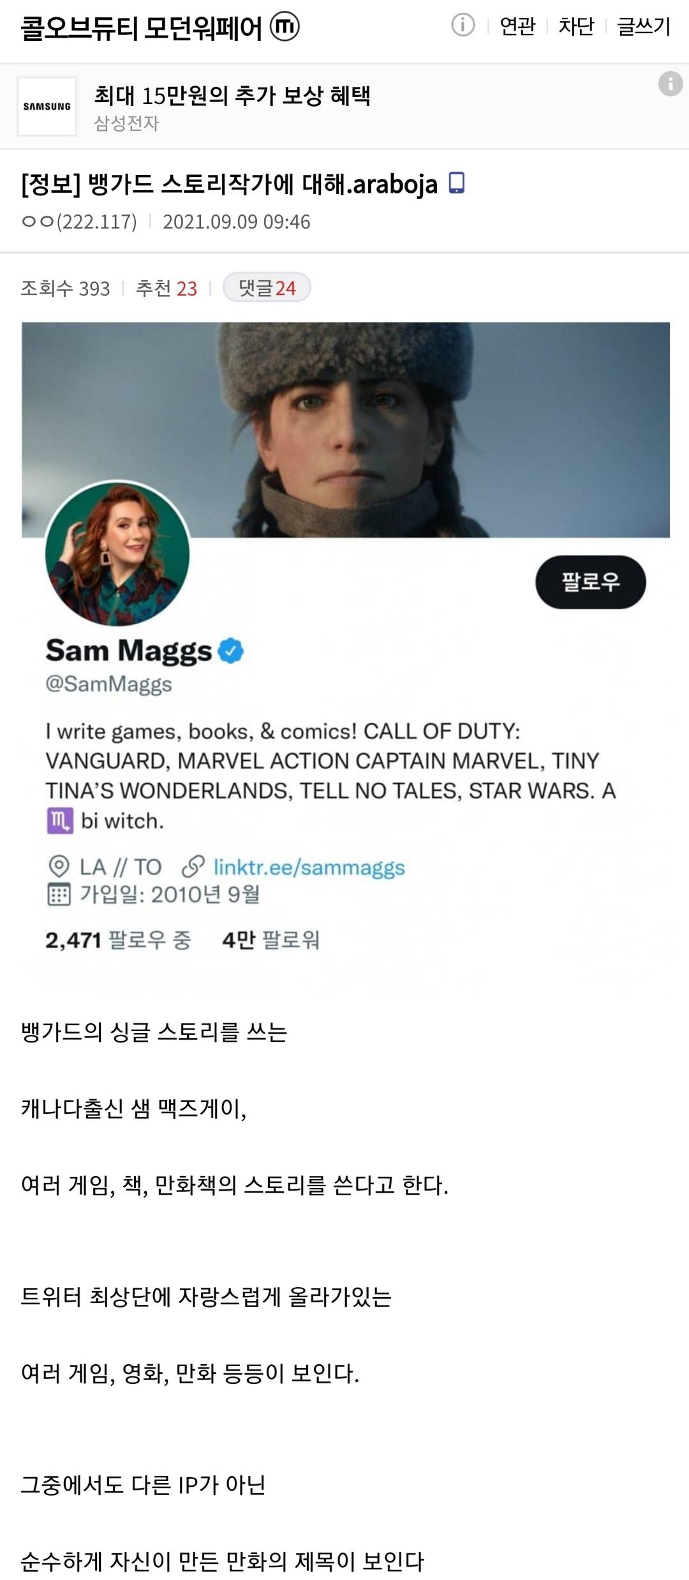Viewport: 689px width, 1580px height.
Task: Click the ad info icon beside Samsung banner
Action: tap(670, 84)
